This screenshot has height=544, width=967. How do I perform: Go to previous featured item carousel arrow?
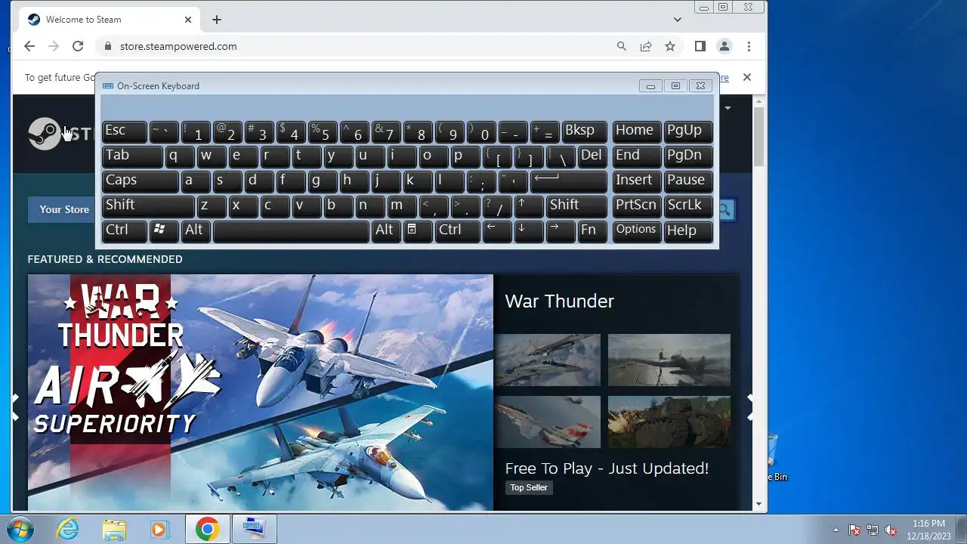14,406
